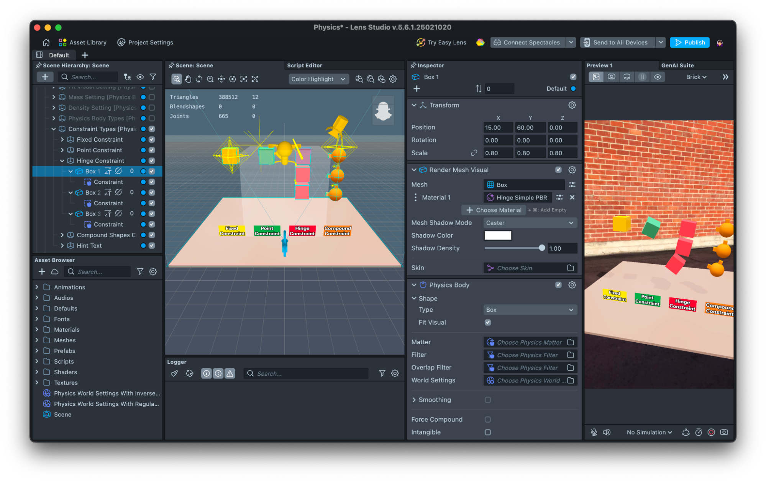
Task: Switch to the Script Editor tab
Action: [305, 65]
